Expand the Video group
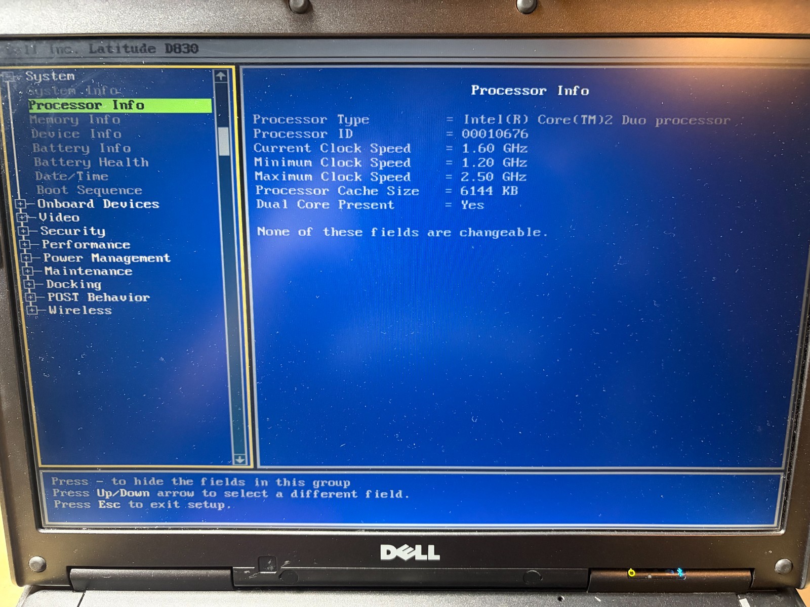This screenshot has width=810, height=607. coord(22,218)
